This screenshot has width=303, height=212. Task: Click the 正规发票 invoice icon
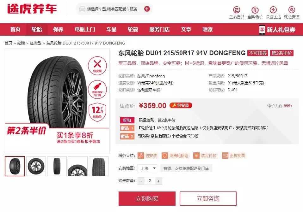click(225, 156)
